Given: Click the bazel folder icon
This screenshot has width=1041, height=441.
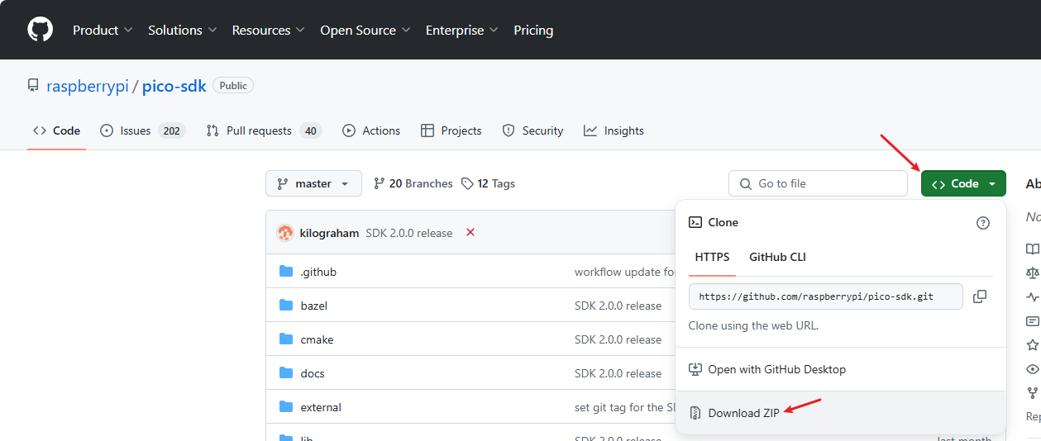Looking at the screenshot, I should pos(286,306).
